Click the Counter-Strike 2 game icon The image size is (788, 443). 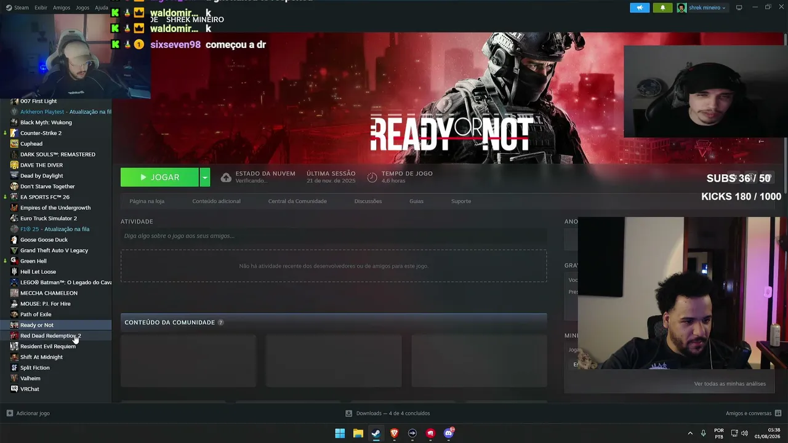14,133
